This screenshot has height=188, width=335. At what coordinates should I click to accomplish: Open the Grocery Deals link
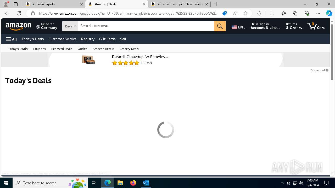coord(129,49)
